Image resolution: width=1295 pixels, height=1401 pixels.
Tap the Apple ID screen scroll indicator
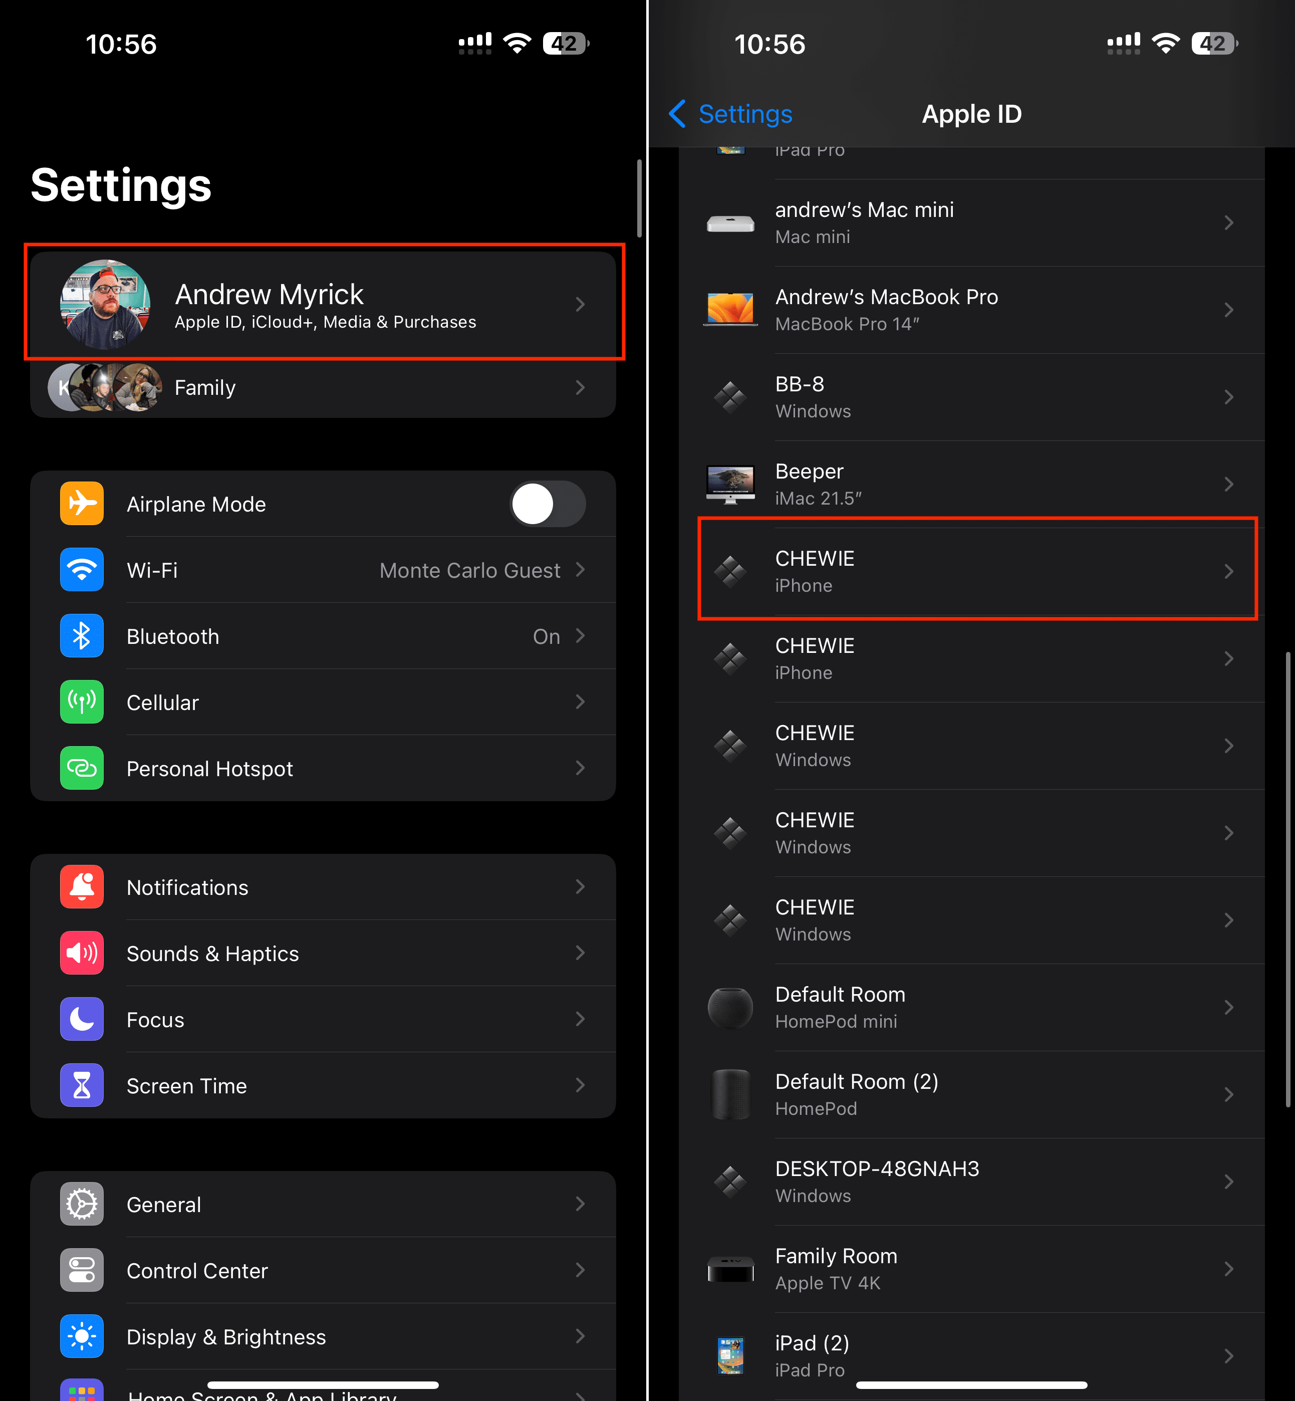(1288, 879)
